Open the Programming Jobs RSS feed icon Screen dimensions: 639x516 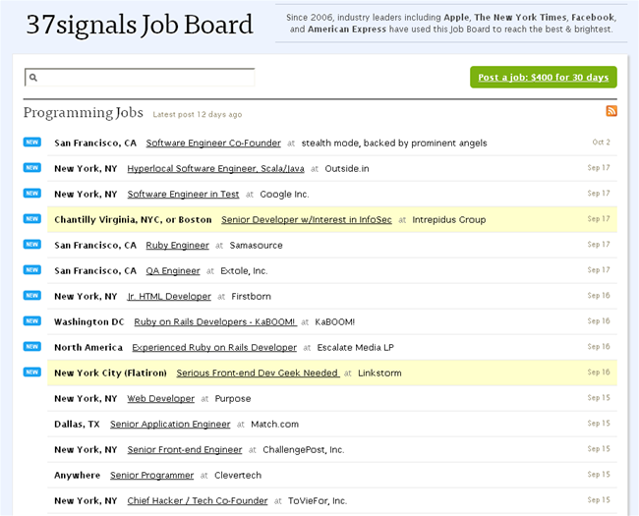click(611, 111)
